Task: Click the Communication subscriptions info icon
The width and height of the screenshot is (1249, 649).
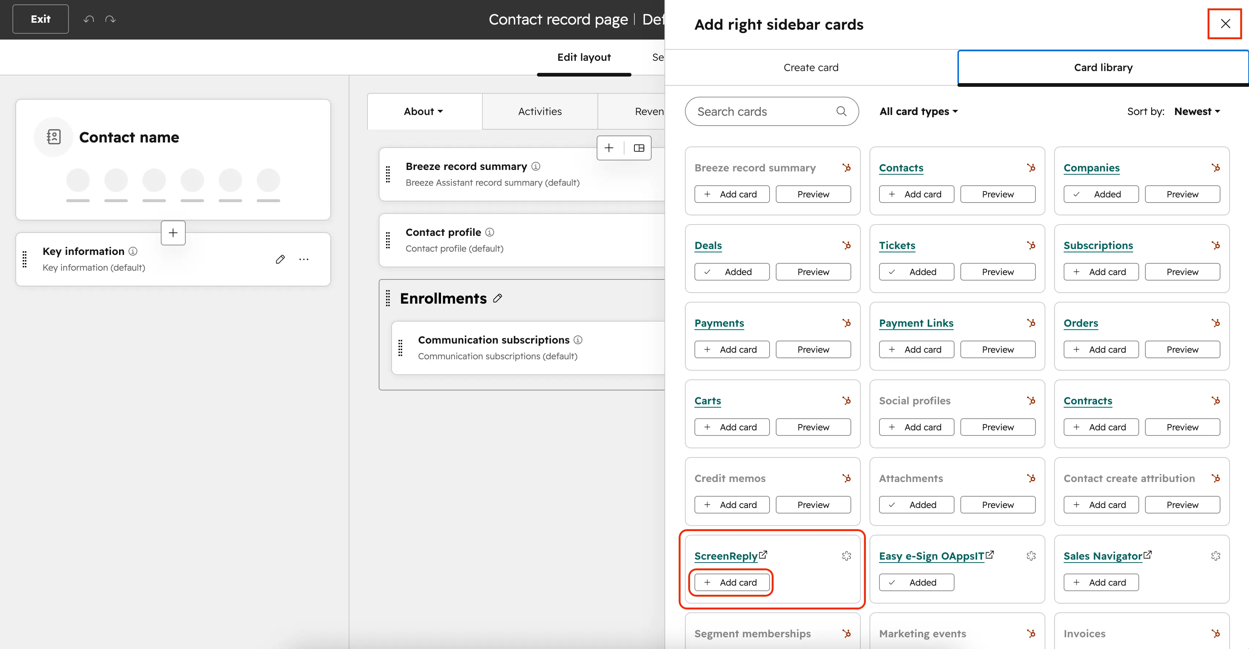Action: [x=578, y=340]
